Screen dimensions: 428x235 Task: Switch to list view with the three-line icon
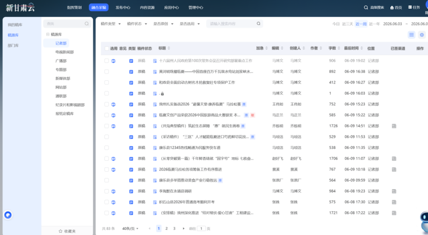[x=412, y=35]
